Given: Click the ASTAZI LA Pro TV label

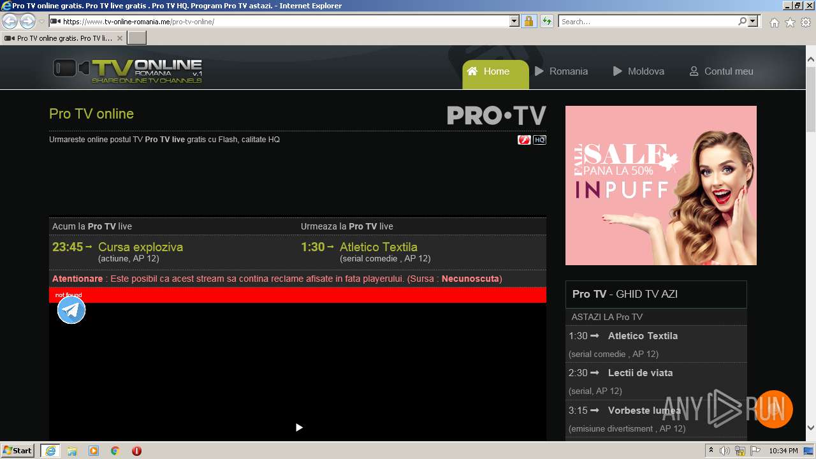Looking at the screenshot, I should [x=607, y=317].
